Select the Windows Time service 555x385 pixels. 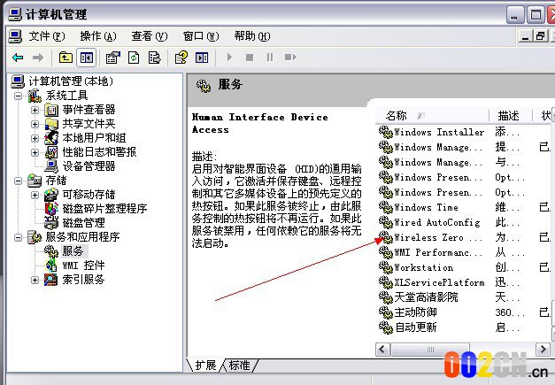click(x=426, y=207)
